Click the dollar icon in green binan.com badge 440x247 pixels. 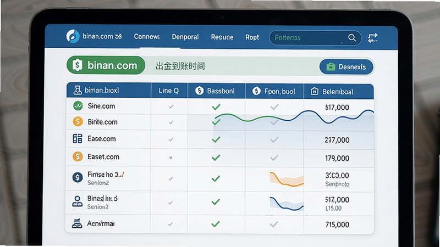tap(77, 65)
